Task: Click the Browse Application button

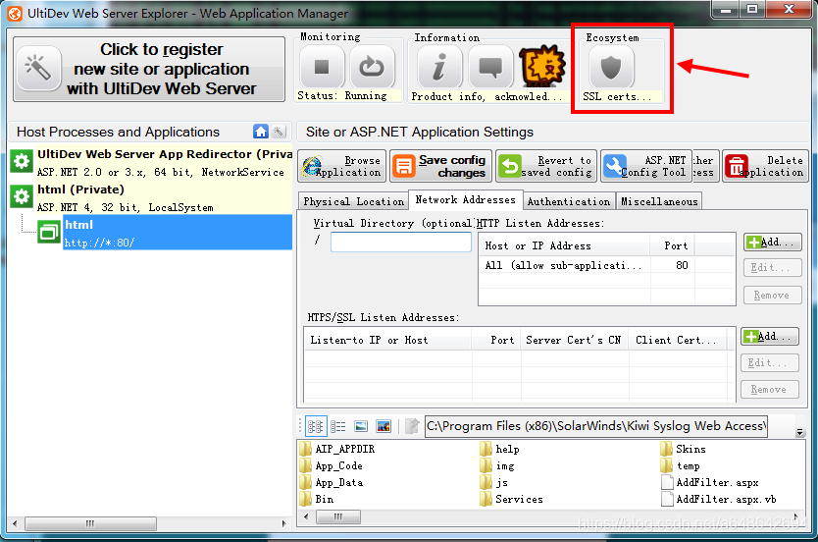Action: tap(341, 166)
